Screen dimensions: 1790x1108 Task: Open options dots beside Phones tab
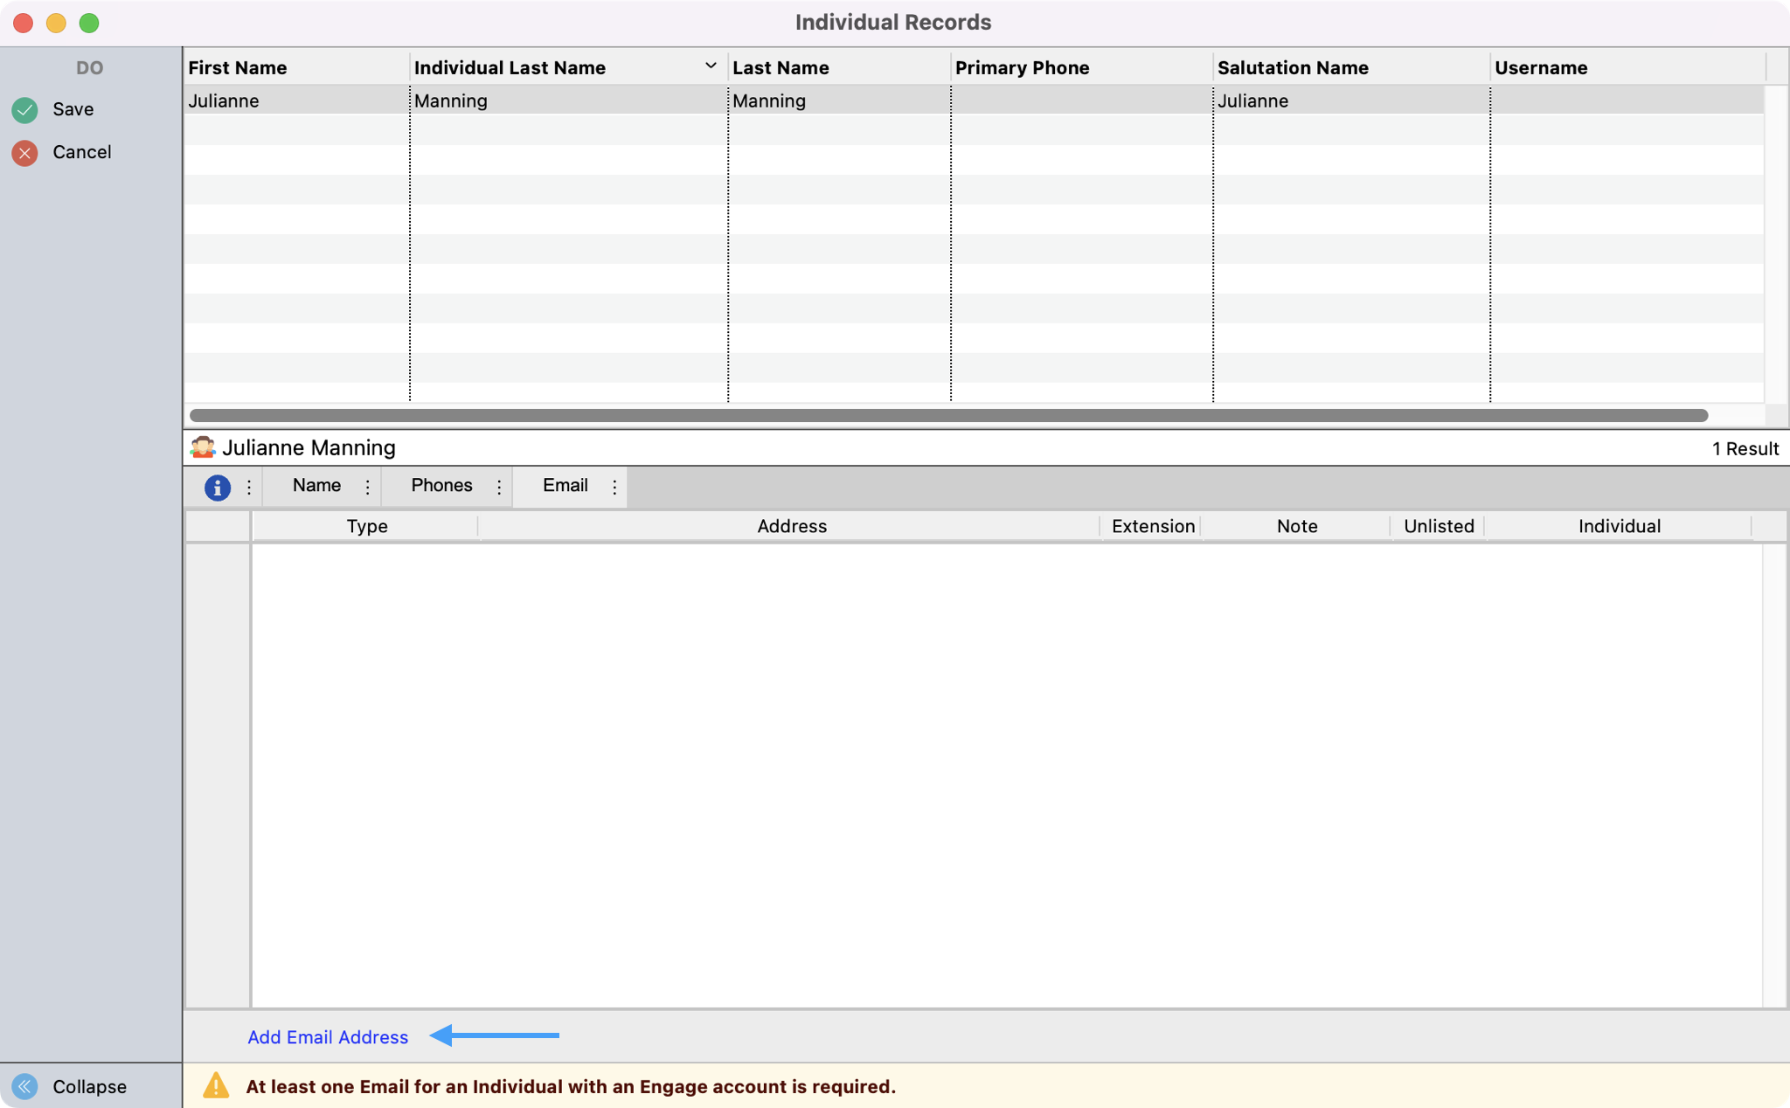499,487
